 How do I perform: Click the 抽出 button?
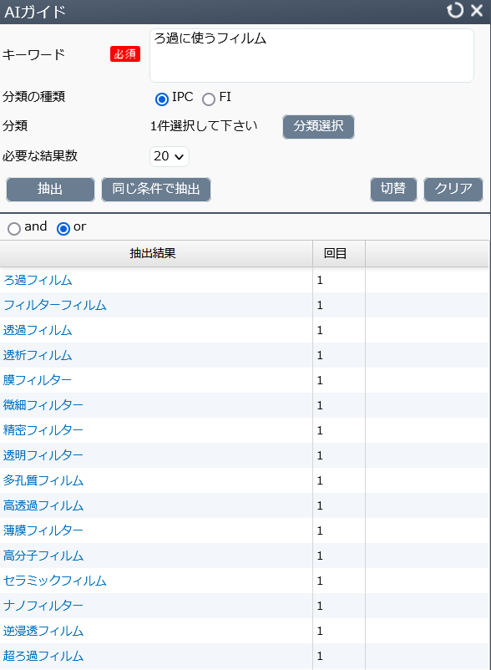(50, 190)
